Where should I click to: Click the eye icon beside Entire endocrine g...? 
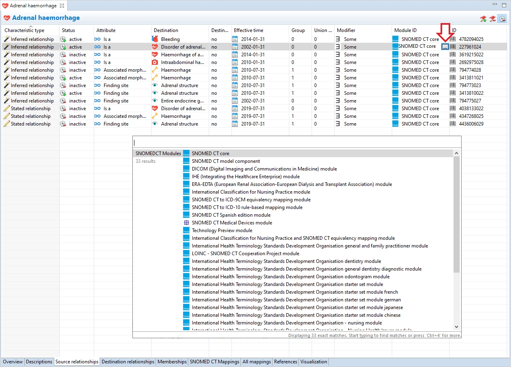click(155, 101)
